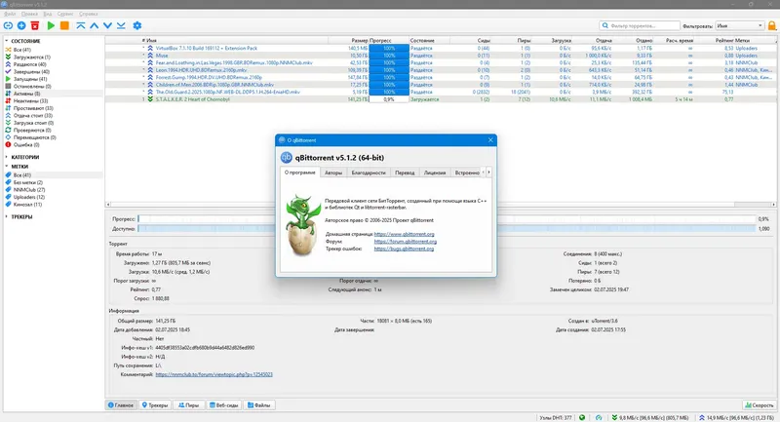The height and width of the screenshot is (422, 780).
Task: Open the nnmclub.to comment link
Action: point(214,374)
